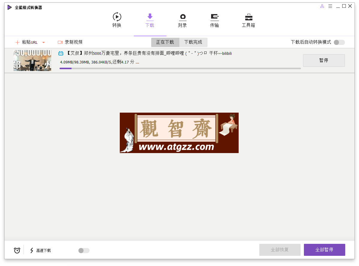Open the 转换 (Convert) tab
The height and width of the screenshot is (266, 359).
[117, 20]
